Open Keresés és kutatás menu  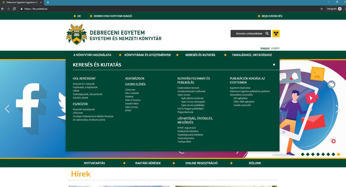200,55
